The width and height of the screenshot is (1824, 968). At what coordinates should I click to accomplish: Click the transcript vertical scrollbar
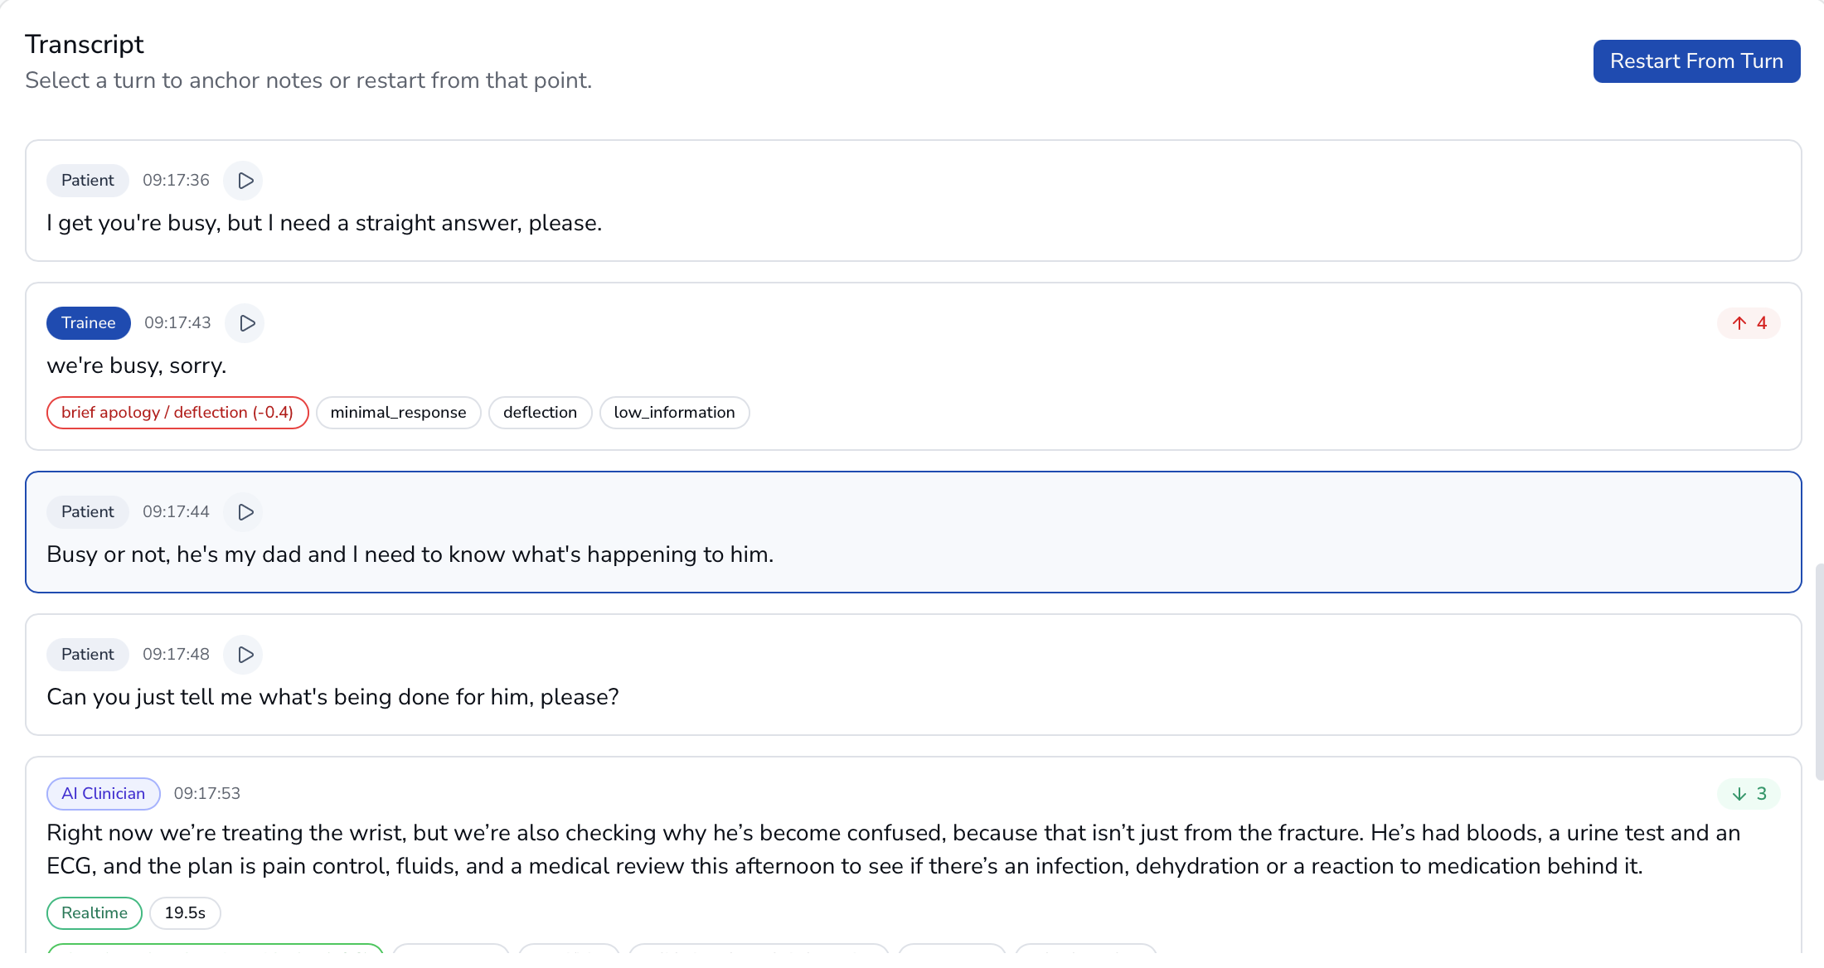(x=1819, y=671)
